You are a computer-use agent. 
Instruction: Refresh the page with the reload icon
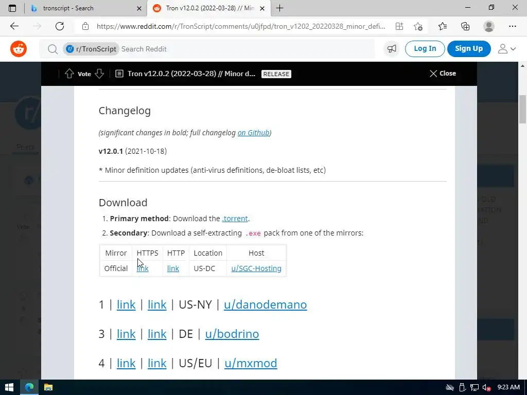(60, 26)
